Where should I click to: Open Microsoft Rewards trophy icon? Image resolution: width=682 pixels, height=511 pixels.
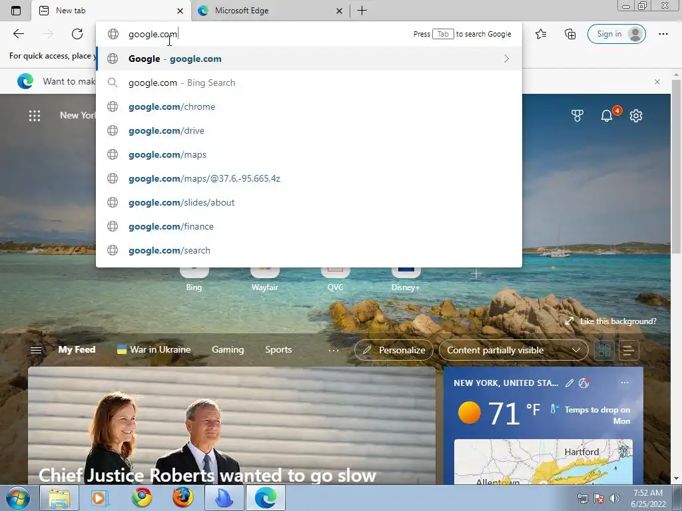tap(577, 116)
